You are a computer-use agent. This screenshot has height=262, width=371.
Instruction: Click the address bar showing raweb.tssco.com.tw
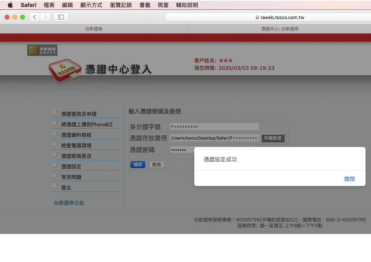coord(268,17)
